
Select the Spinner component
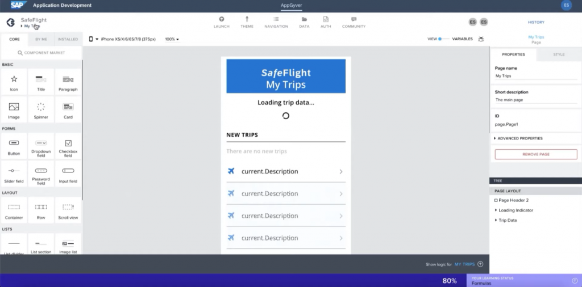[x=41, y=109]
